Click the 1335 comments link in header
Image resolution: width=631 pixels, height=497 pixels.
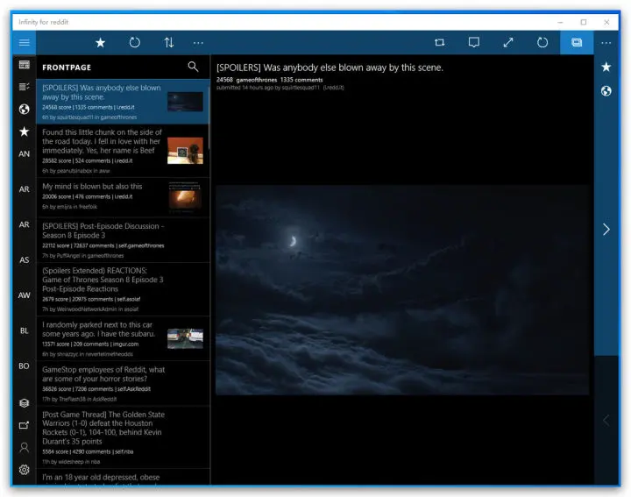tap(301, 80)
